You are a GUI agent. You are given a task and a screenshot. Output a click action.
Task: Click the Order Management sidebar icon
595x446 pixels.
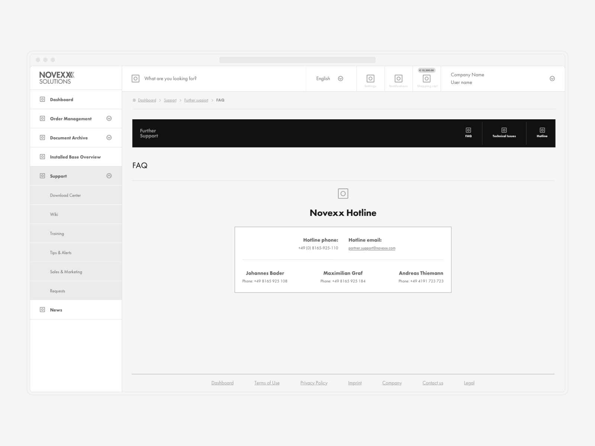[x=42, y=119]
